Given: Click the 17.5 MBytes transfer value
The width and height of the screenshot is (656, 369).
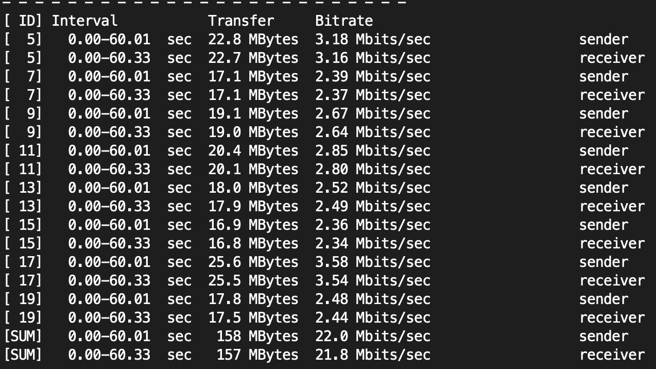Looking at the screenshot, I should click(253, 318).
